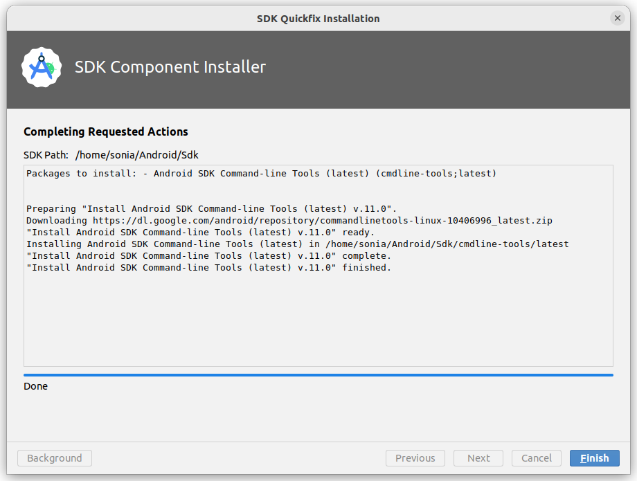Click the SDK Path value /home/sonia/Android/Sdk
The width and height of the screenshot is (637, 481).
point(137,155)
